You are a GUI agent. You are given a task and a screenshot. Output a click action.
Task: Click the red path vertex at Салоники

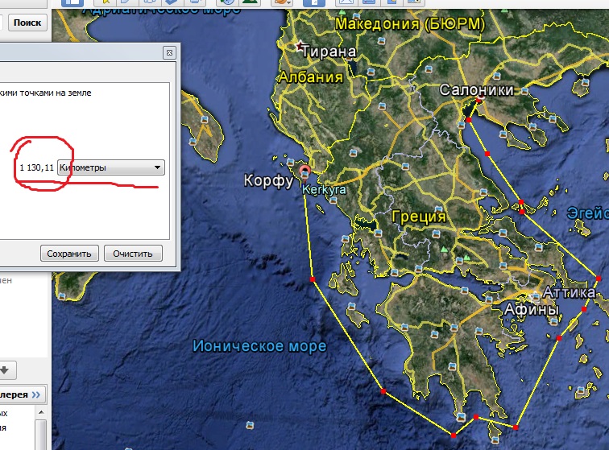[x=478, y=101]
